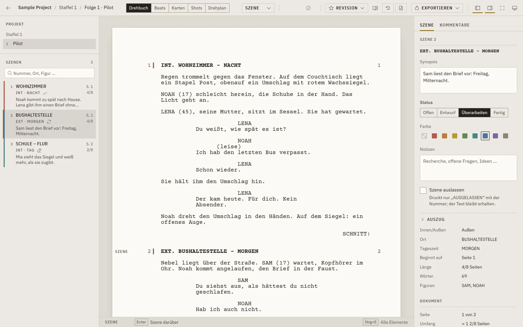523x327 pixels.
Task: Click pencil draft icon on SCHULE – FLUR
Action: point(39,150)
